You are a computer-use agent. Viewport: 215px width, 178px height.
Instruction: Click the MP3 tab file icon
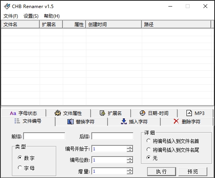[x=189, y=113]
